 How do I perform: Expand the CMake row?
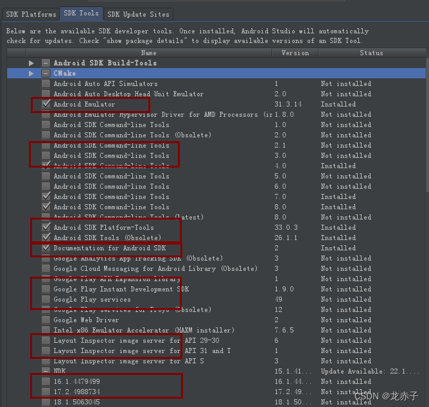(31, 73)
